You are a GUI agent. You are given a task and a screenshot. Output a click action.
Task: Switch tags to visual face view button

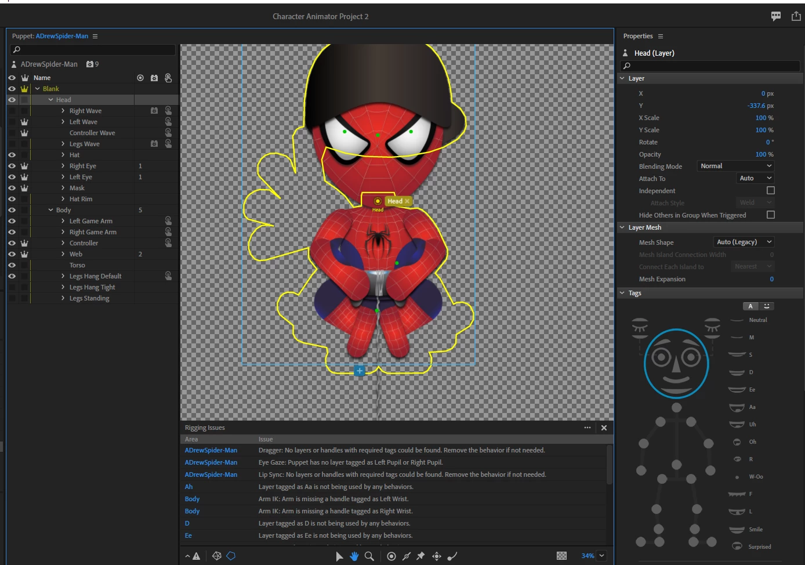coord(767,306)
